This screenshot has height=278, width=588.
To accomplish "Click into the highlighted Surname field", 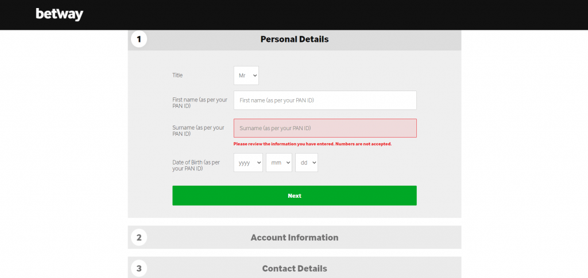I will point(325,128).
